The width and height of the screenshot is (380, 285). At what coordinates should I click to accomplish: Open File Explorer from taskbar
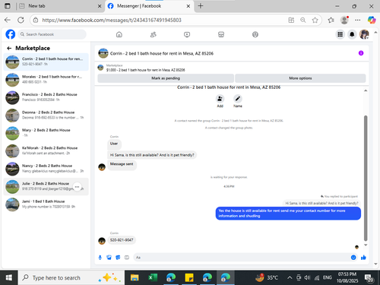coord(135,277)
